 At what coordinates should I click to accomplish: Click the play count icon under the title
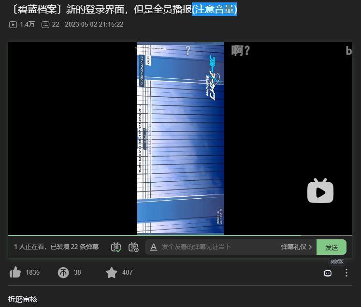pos(13,24)
